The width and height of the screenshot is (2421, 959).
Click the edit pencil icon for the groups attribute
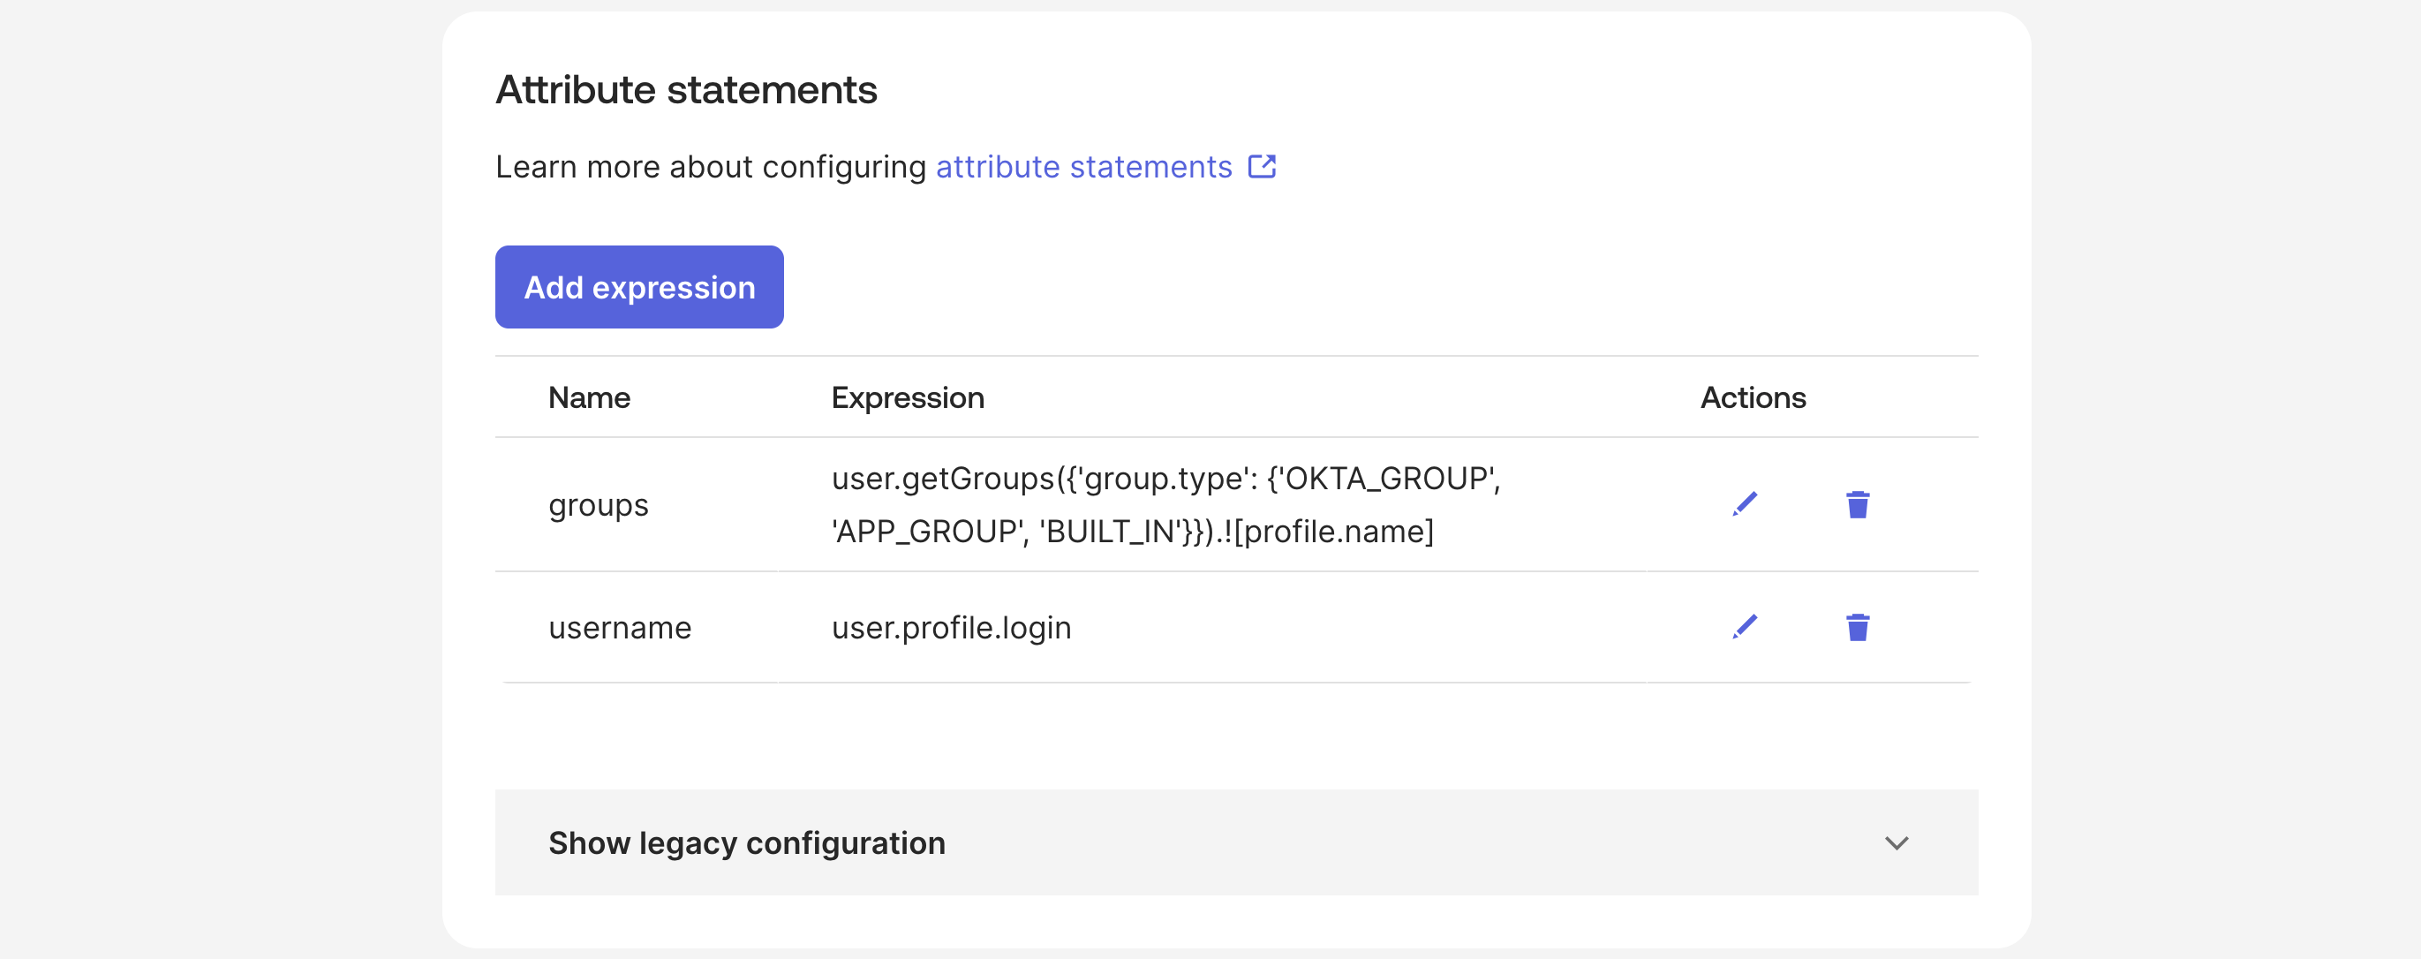click(x=1746, y=505)
